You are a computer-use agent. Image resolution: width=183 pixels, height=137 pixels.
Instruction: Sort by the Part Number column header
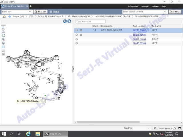pos(142,26)
